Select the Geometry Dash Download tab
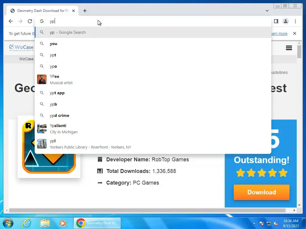The image size is (306, 229). click(42, 11)
